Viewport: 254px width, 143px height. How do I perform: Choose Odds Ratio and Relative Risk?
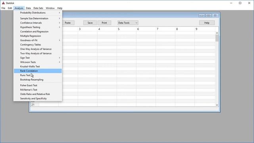[x=38, y=94]
